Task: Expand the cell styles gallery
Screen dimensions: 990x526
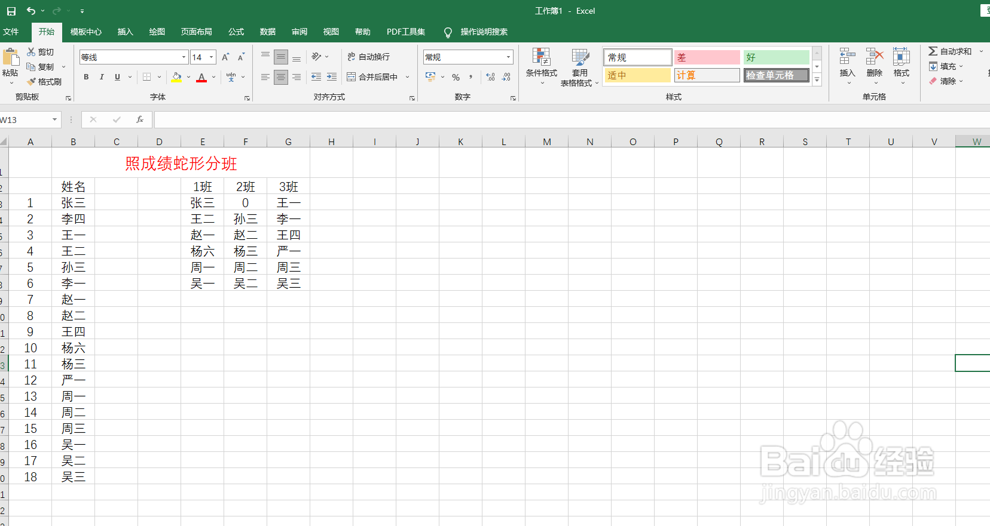Action: click(817, 79)
